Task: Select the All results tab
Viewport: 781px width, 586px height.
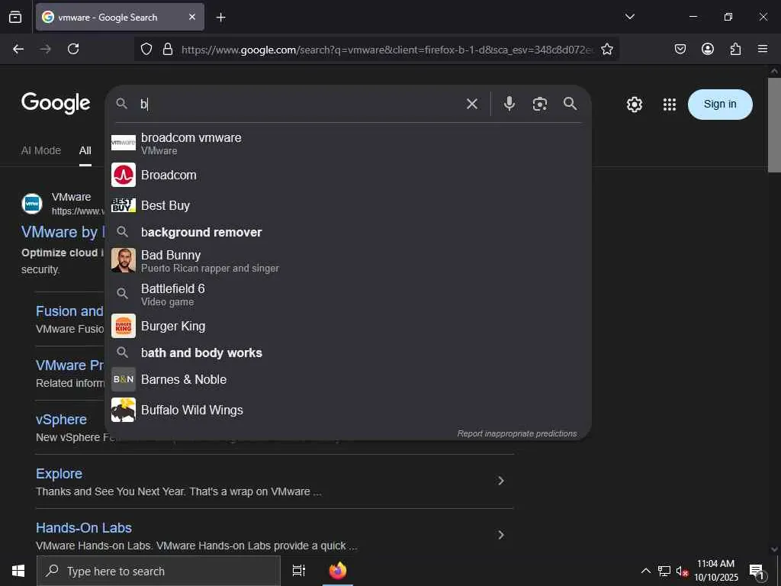Action: pyautogui.click(x=85, y=150)
